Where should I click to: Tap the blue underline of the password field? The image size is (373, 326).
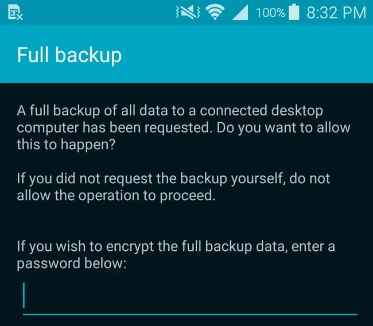coord(190,315)
